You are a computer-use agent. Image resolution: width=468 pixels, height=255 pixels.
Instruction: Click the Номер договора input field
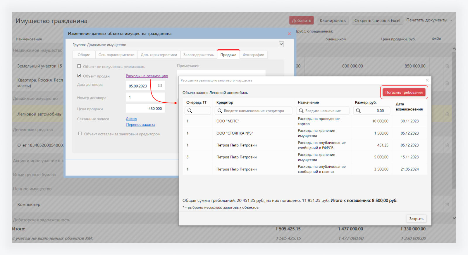tap(145, 97)
